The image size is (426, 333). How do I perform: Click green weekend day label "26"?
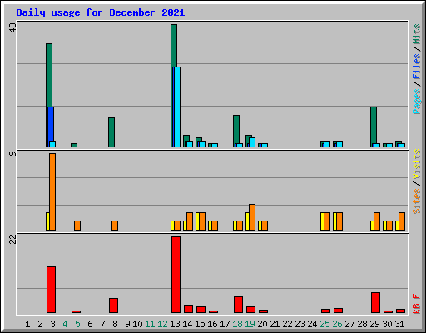[x=337, y=324]
